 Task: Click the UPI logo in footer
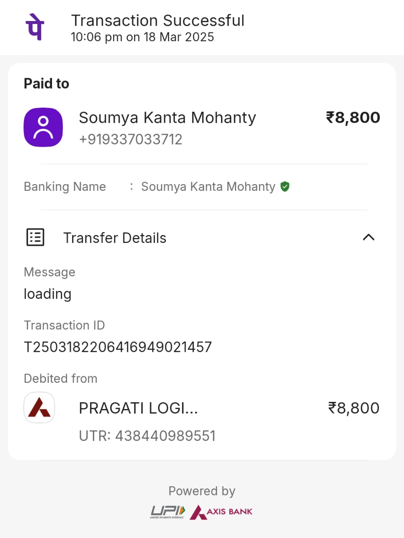[167, 512]
